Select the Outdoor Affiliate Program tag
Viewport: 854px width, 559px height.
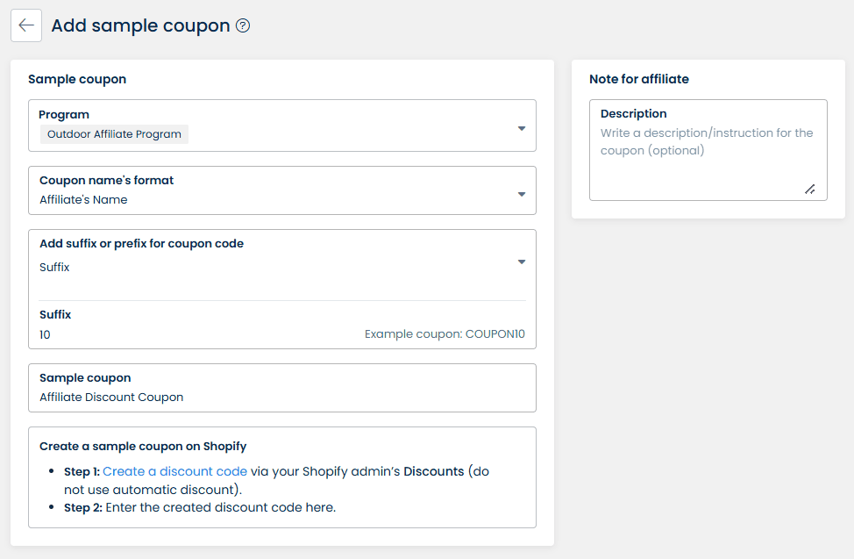click(114, 134)
